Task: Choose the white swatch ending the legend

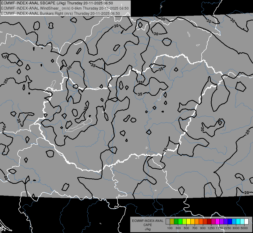Action: tap(246, 222)
